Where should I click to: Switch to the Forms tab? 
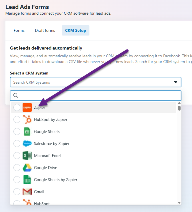point(19,30)
